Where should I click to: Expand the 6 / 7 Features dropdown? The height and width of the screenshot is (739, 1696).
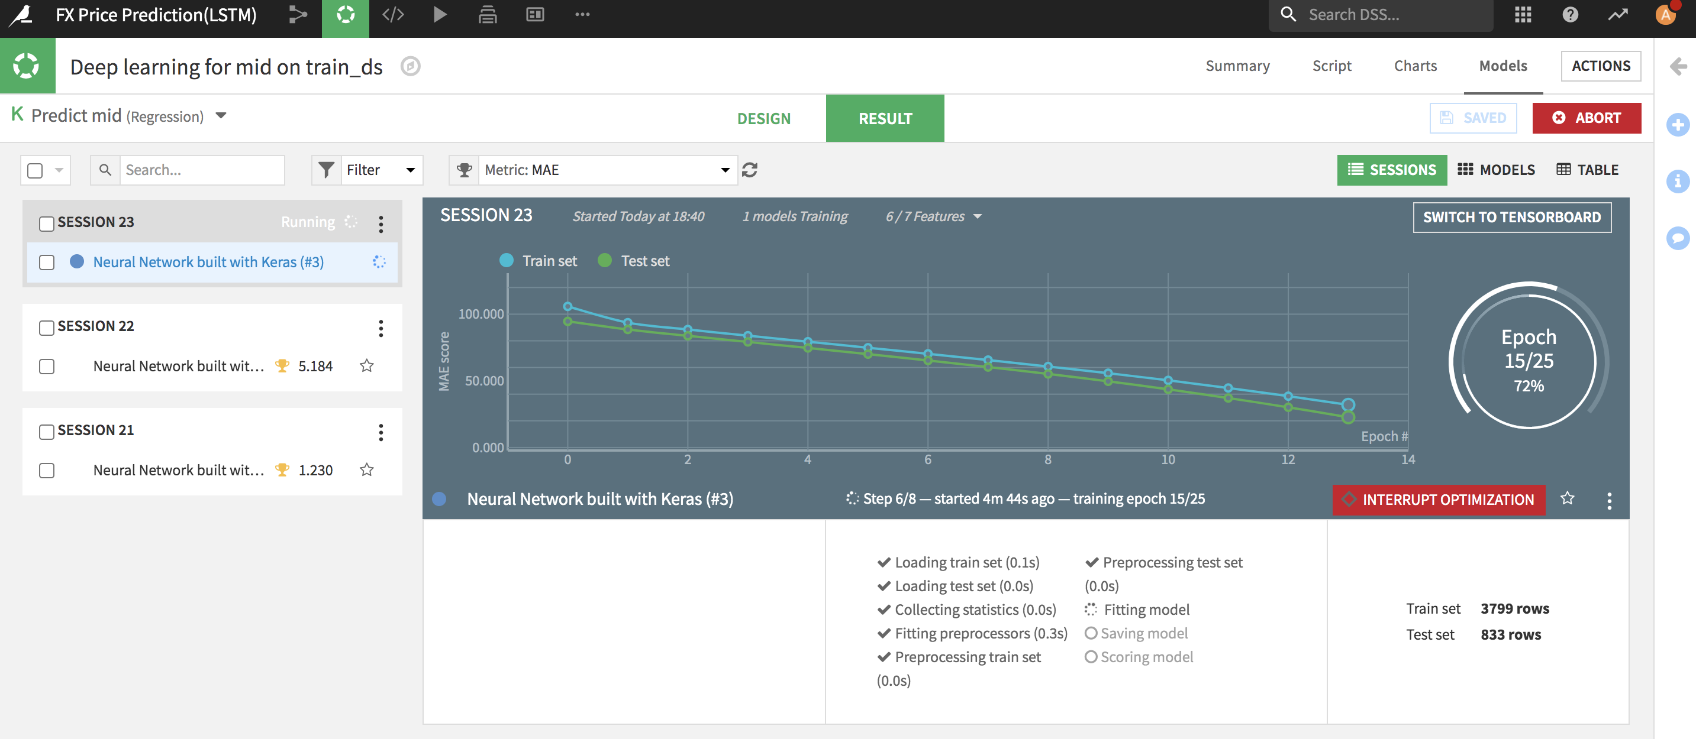(x=933, y=216)
